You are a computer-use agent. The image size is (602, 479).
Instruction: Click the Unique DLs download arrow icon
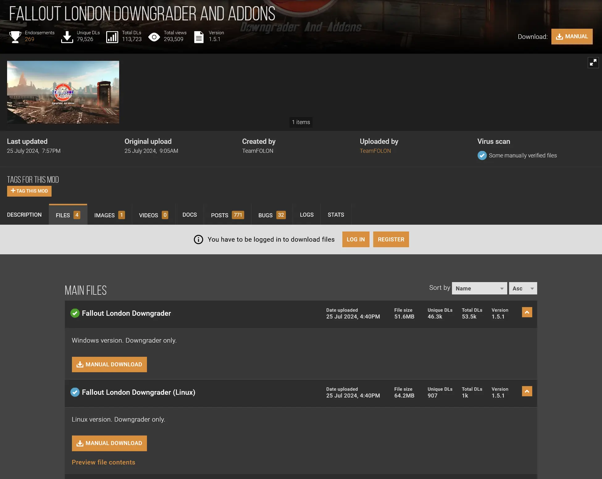(x=67, y=37)
